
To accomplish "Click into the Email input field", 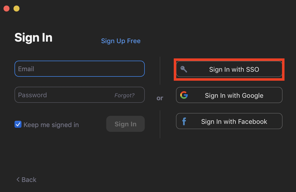I will point(79,68).
